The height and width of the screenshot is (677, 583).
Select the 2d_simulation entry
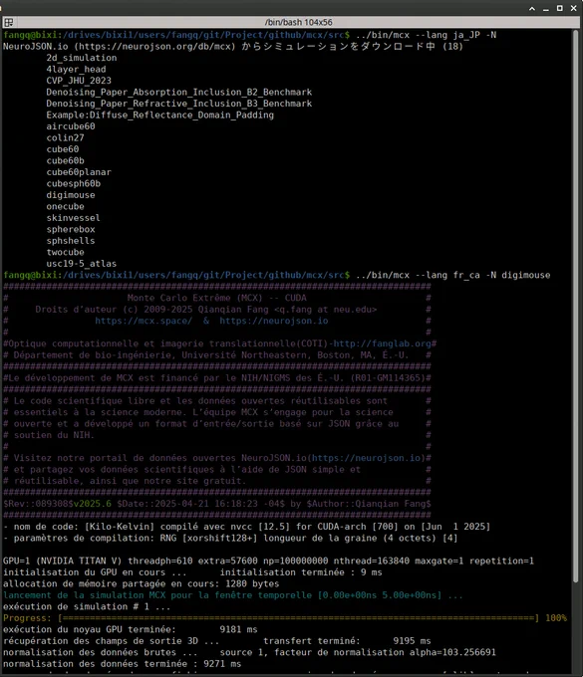coord(82,58)
